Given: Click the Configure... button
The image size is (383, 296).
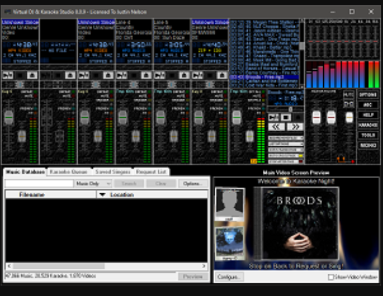Looking at the screenshot, I should pos(229,277).
